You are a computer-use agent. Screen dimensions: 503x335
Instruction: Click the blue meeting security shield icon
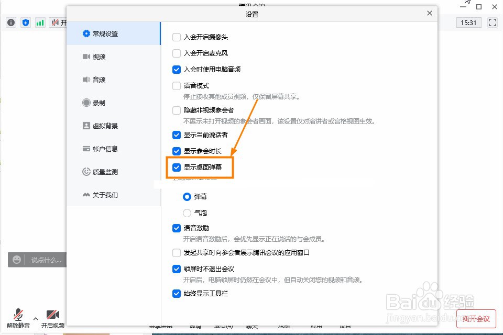point(25,23)
